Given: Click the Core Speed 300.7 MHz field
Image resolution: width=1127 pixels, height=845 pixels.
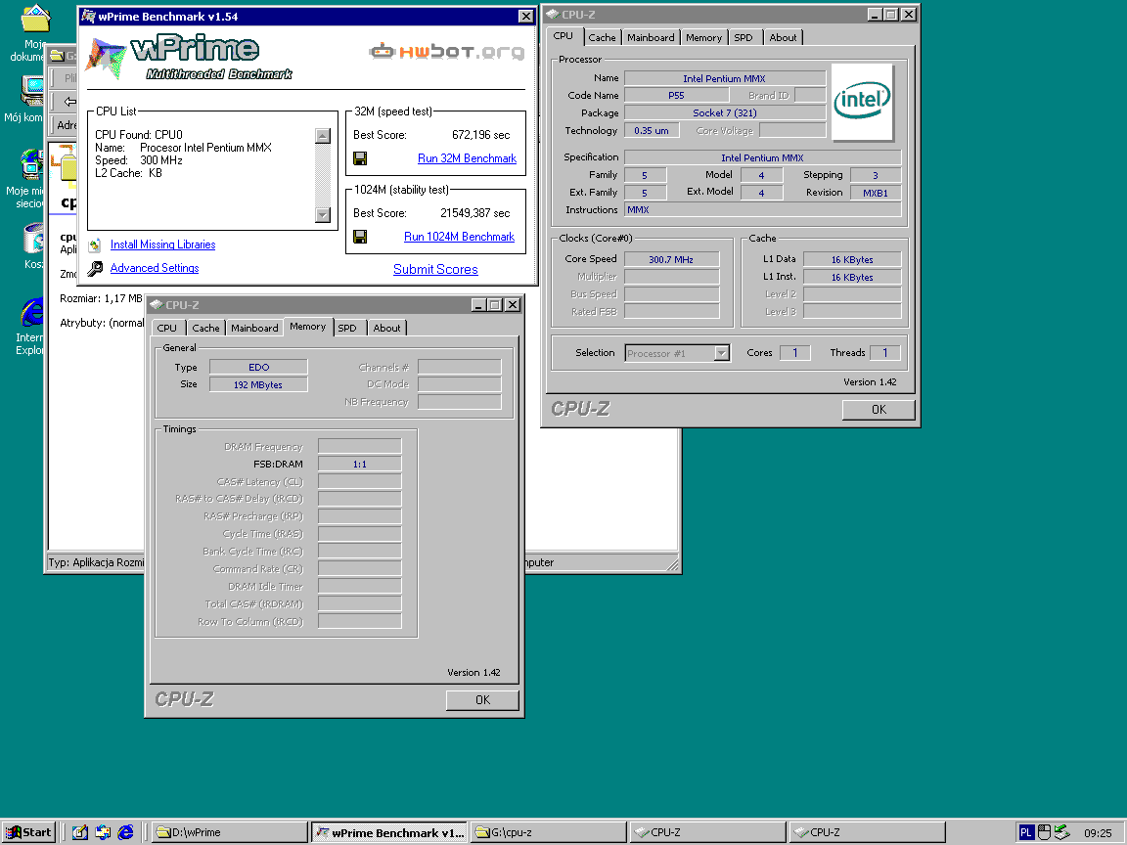Looking at the screenshot, I should click(671, 259).
